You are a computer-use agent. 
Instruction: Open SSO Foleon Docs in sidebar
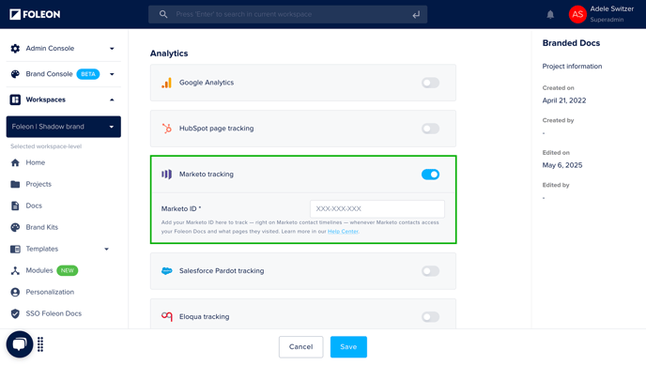tap(54, 313)
